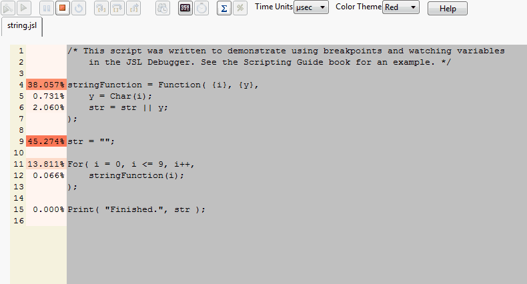Click the Run script arrow icon

click(23, 8)
